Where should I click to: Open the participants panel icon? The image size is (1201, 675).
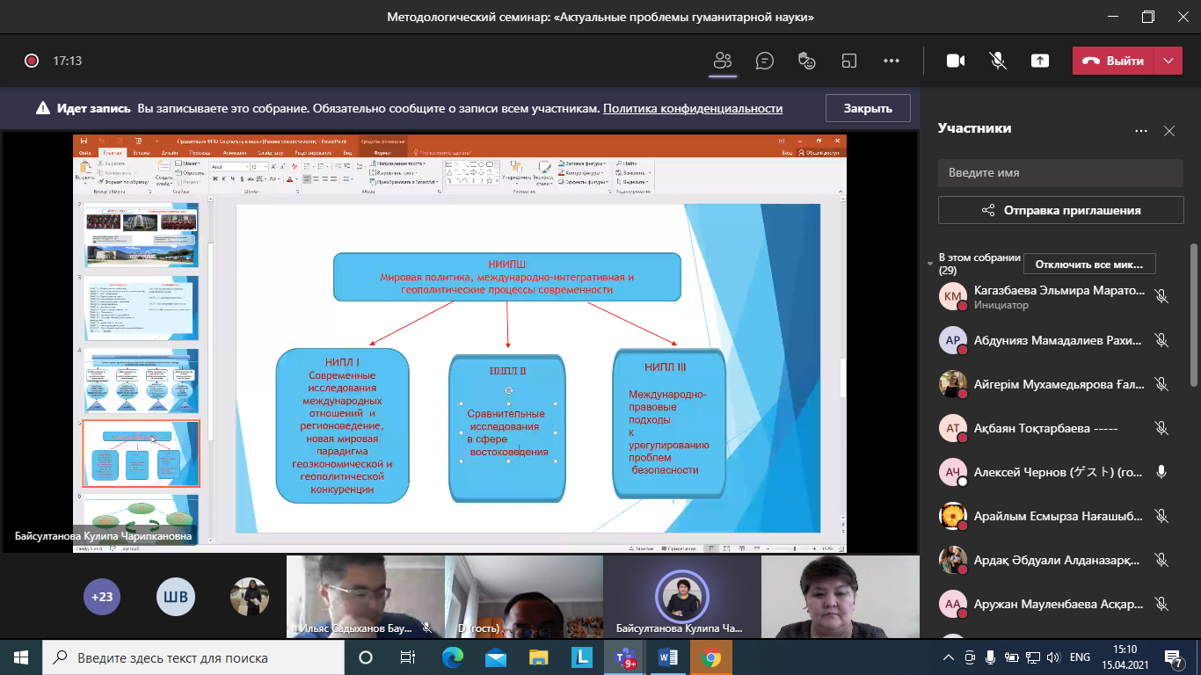click(723, 61)
